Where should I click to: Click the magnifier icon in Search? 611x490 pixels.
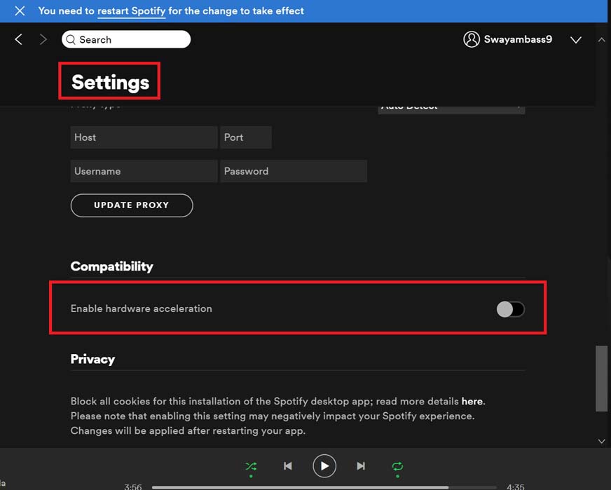tap(71, 39)
